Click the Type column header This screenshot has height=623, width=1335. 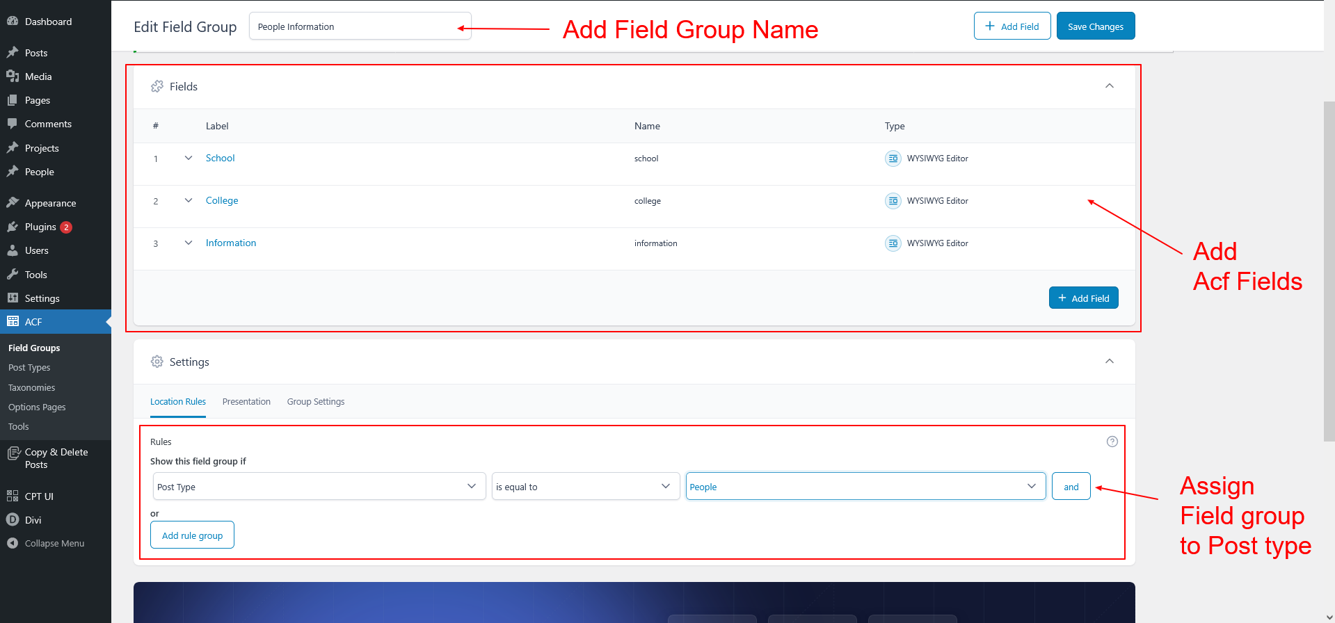pos(895,126)
